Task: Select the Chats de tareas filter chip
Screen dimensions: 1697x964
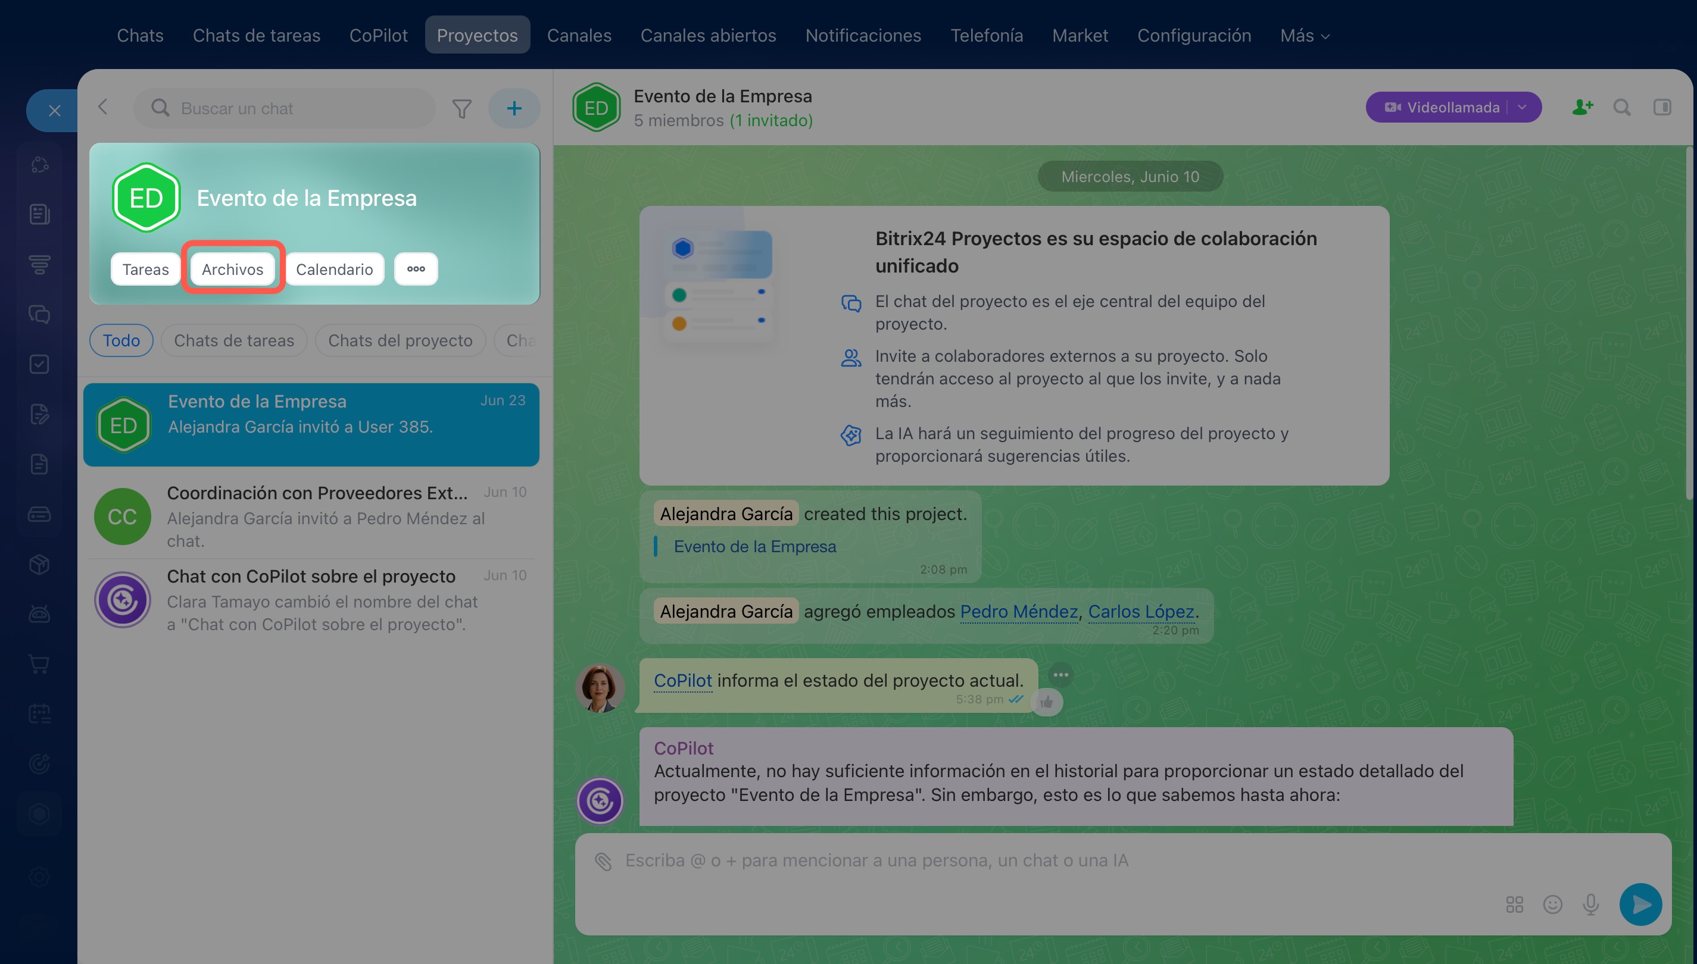Action: (x=234, y=340)
